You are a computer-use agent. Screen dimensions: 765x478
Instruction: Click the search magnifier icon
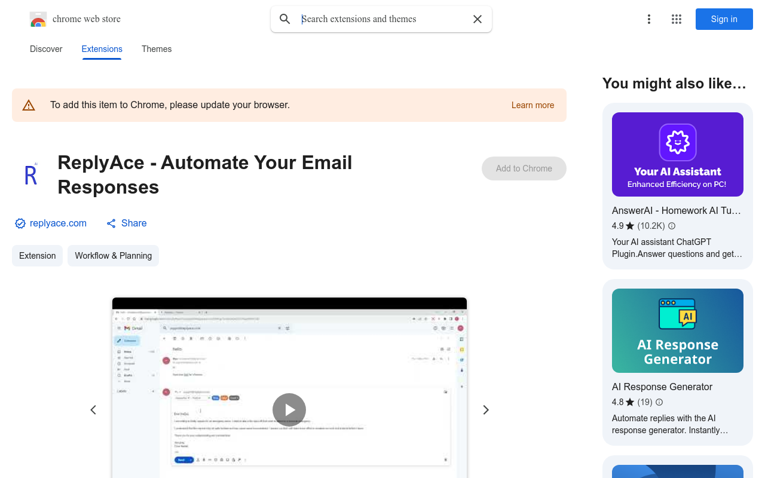point(285,19)
